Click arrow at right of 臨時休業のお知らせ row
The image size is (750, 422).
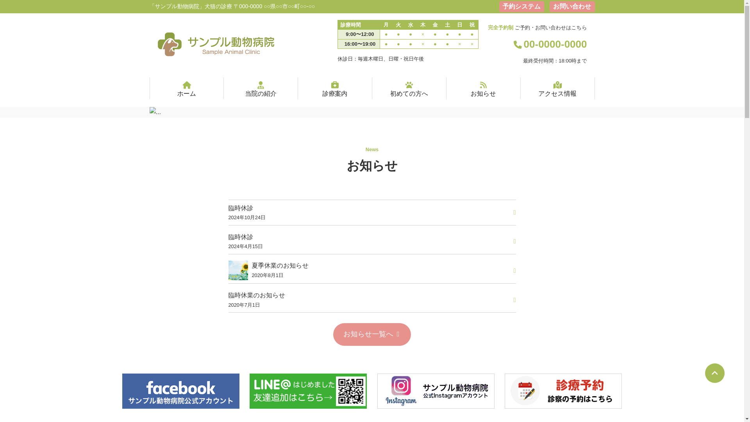514,300
